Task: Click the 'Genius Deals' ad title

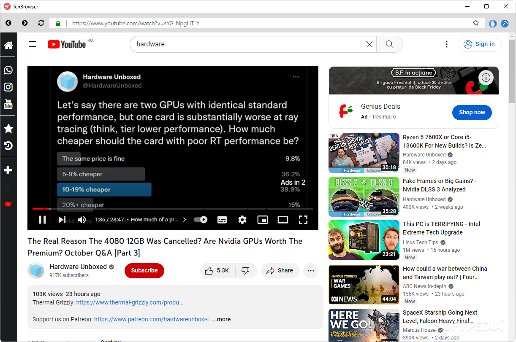Action: (x=380, y=107)
